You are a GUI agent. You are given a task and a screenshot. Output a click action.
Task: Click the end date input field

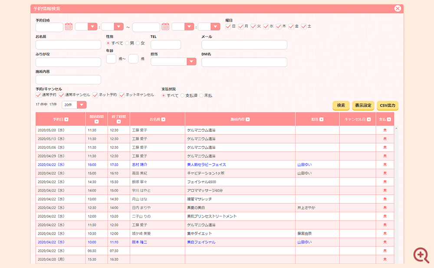click(146, 27)
